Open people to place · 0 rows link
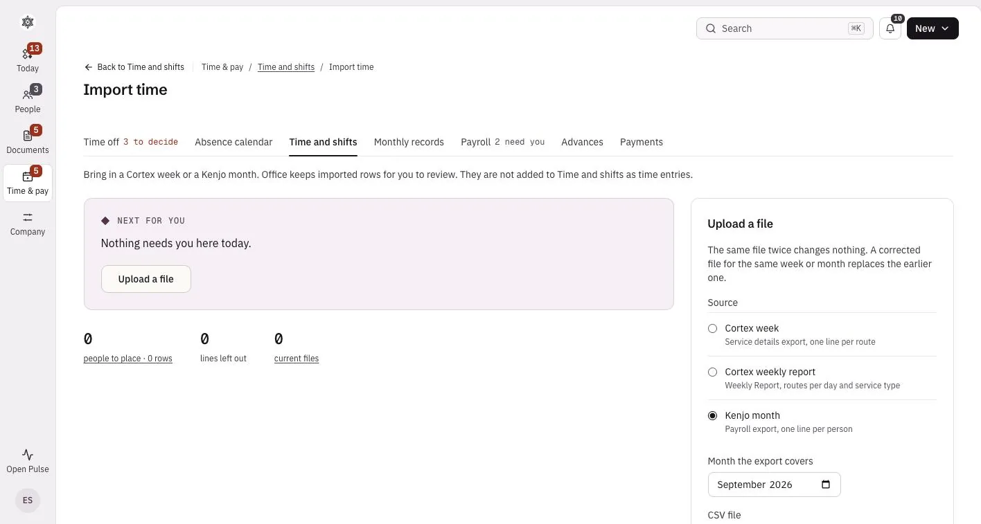This screenshot has height=524, width=981. (x=127, y=359)
